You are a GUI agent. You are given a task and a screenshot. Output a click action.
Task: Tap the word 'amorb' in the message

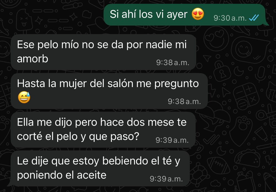tap(33, 59)
